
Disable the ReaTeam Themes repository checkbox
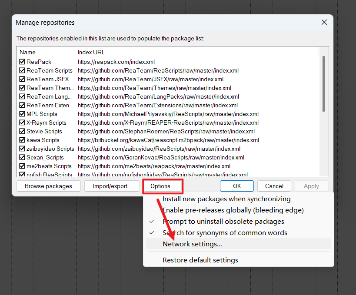point(22,88)
